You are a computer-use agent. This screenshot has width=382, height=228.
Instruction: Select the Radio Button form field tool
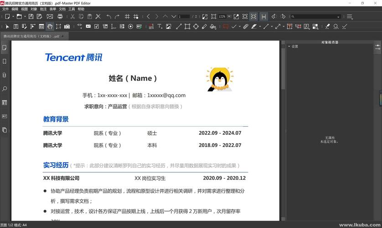click(x=130, y=26)
